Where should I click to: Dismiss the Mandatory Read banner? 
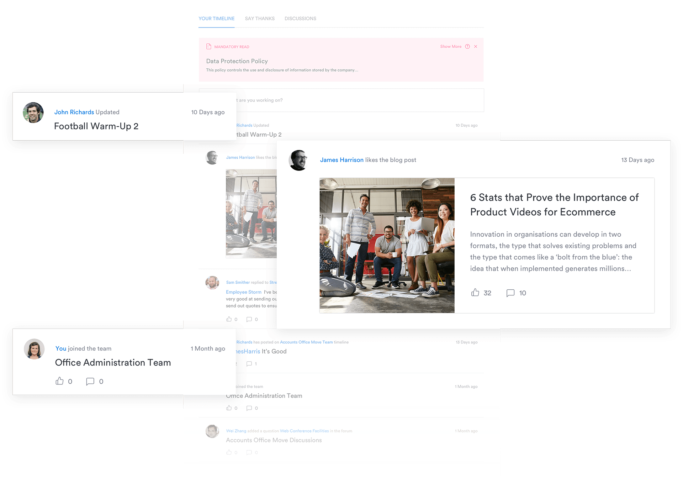476,46
